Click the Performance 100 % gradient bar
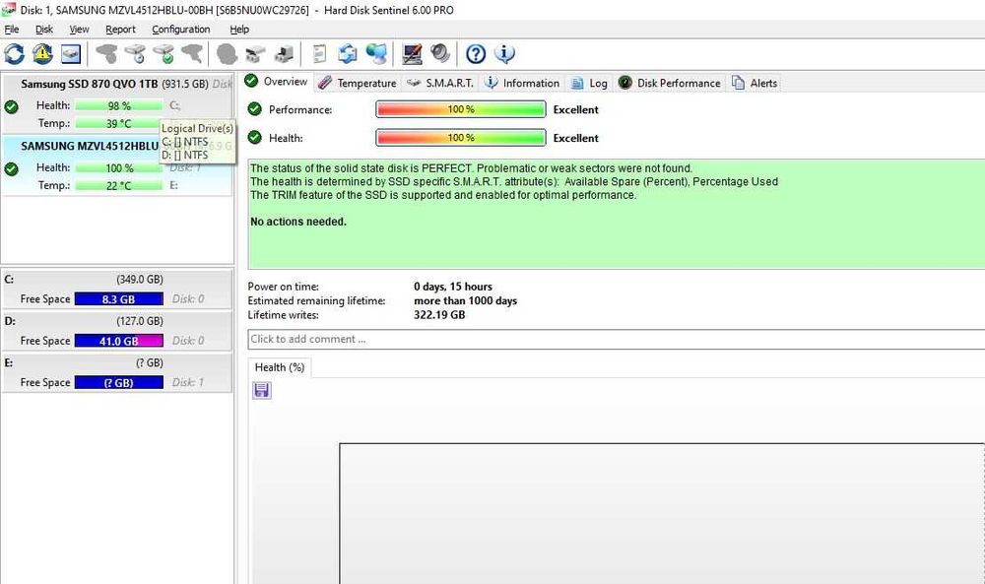Viewport: 985px width, 584px height. coord(460,109)
